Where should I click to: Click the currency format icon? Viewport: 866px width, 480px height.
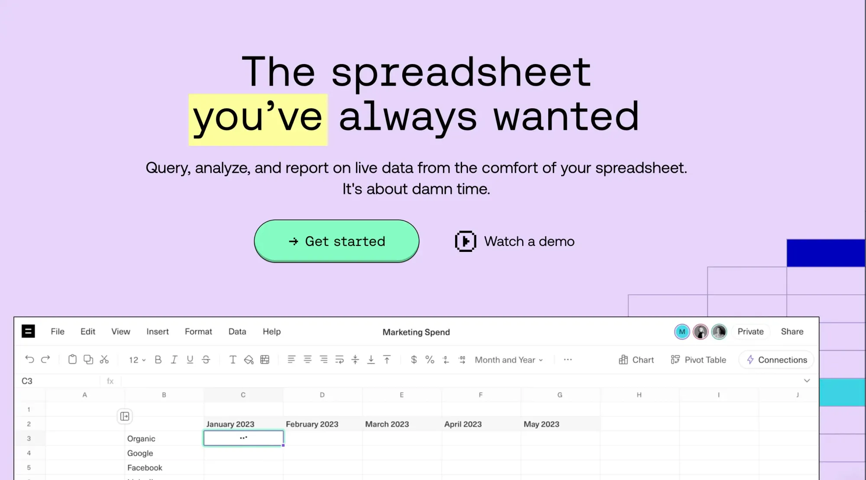pyautogui.click(x=414, y=359)
